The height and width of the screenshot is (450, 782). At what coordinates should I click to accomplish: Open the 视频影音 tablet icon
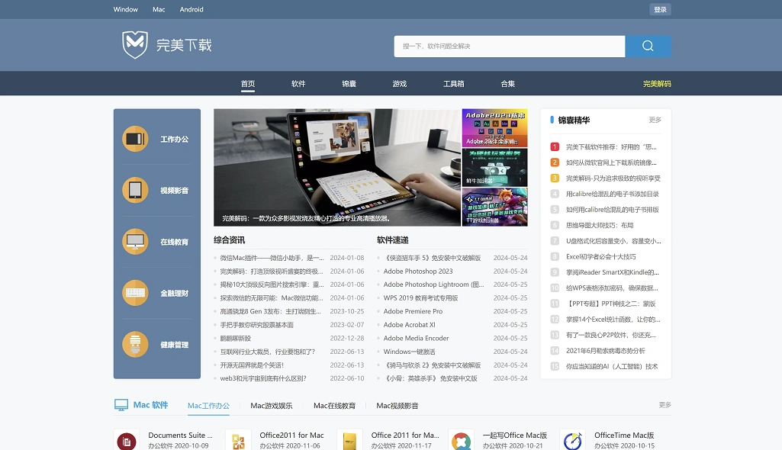pos(135,190)
